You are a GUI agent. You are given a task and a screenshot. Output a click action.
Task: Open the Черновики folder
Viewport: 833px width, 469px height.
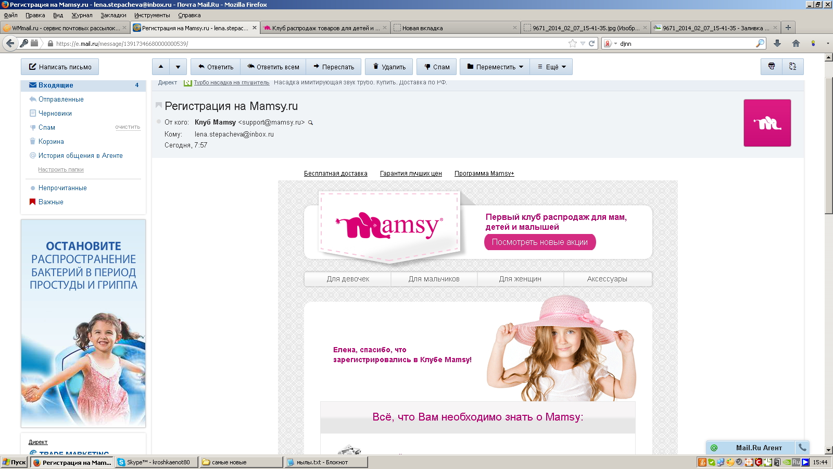click(x=55, y=113)
